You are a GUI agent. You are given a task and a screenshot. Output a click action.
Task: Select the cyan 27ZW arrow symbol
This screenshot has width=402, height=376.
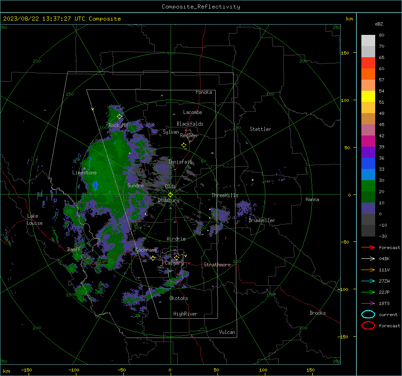(368, 281)
